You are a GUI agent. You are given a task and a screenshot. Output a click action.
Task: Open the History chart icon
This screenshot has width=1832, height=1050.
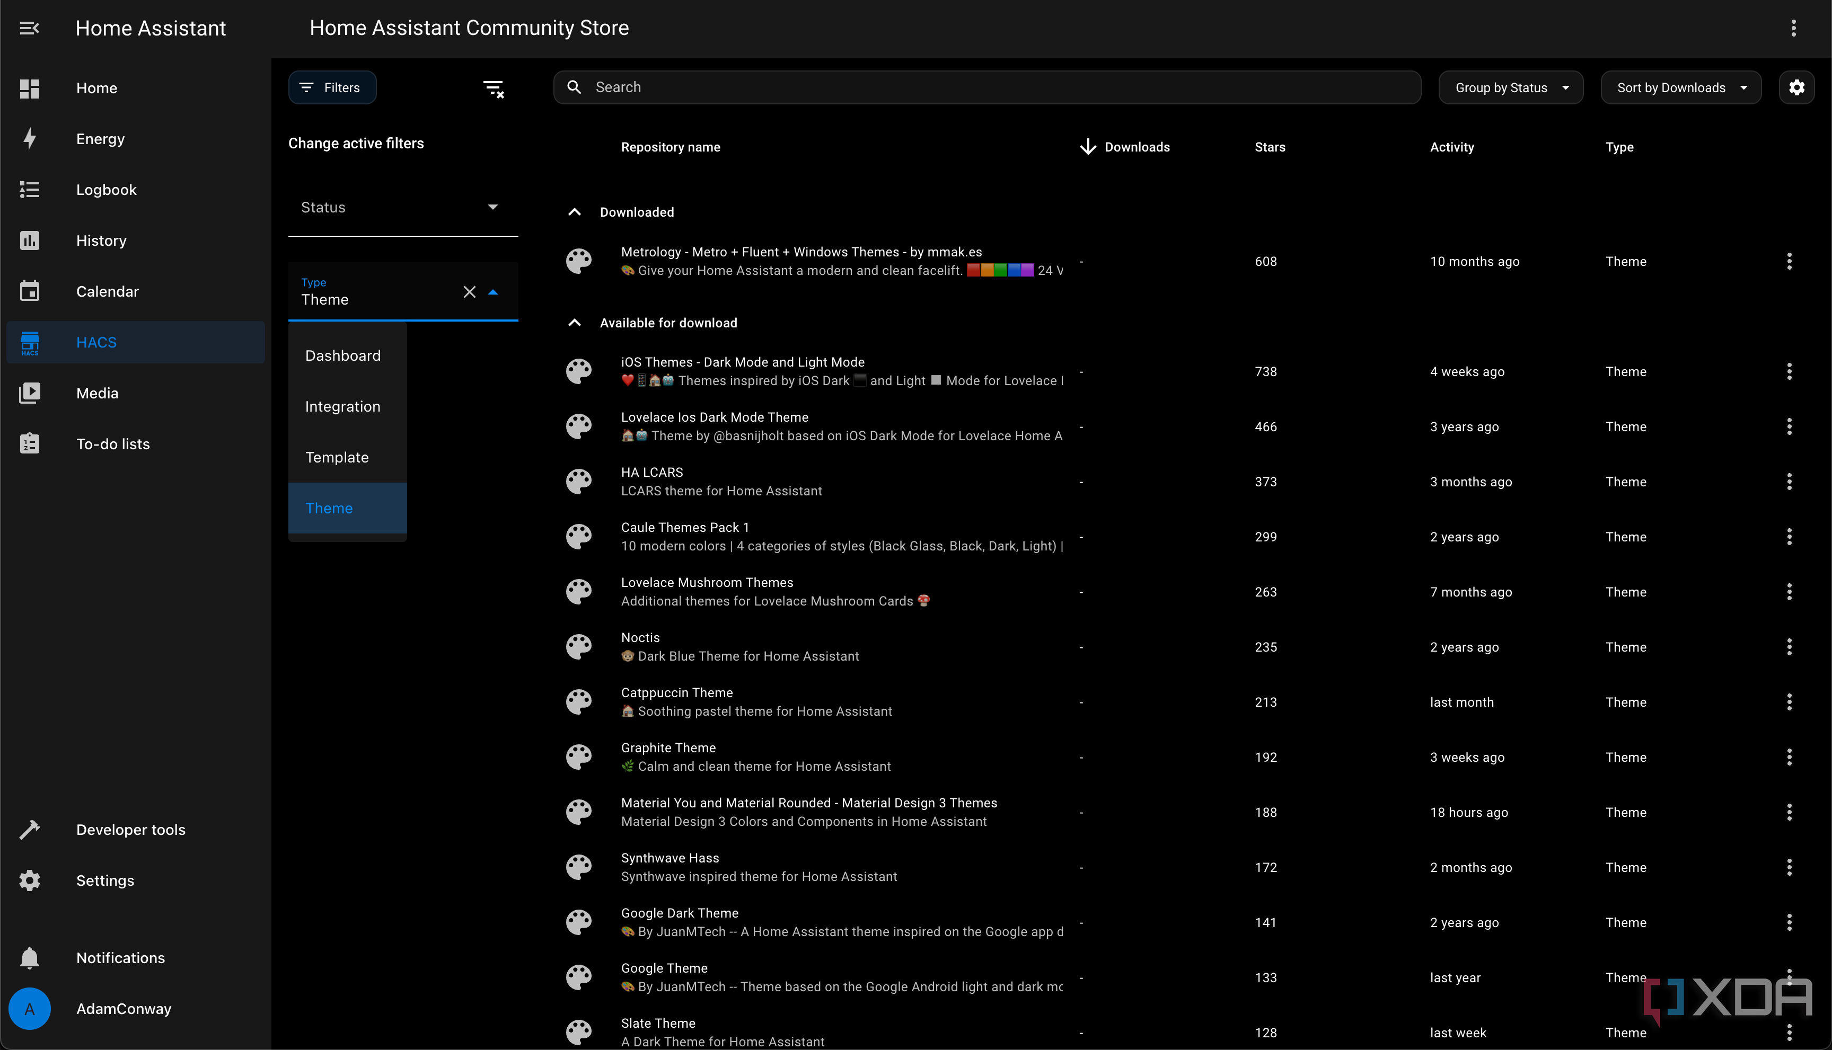point(30,240)
